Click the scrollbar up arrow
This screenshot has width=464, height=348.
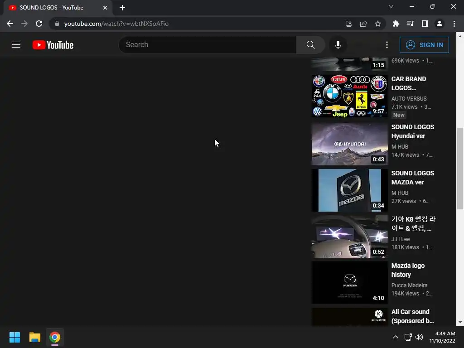(460, 36)
